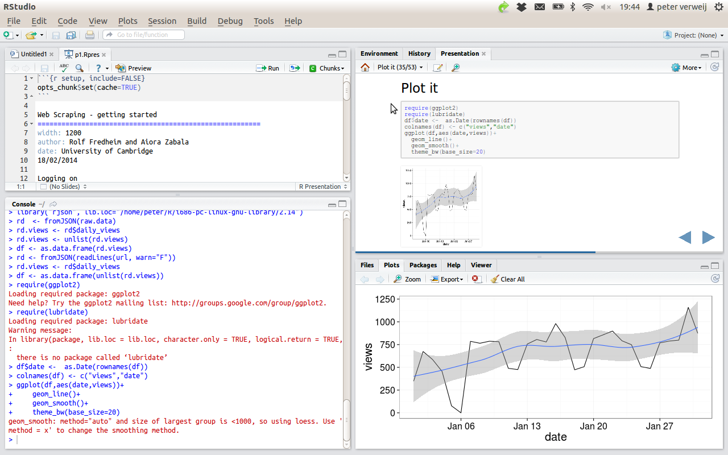The height and width of the screenshot is (455, 728).
Task: Click the slide progress bar
Action: (539, 252)
